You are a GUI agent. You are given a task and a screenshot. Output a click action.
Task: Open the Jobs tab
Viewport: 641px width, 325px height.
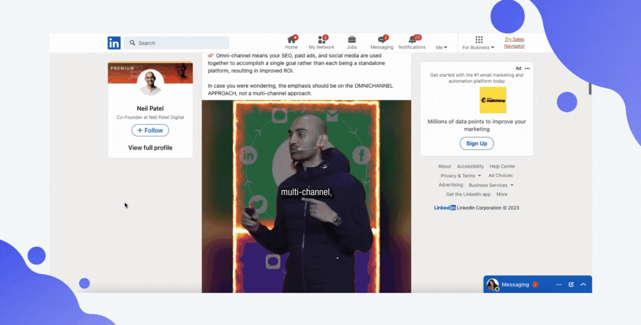(351, 43)
